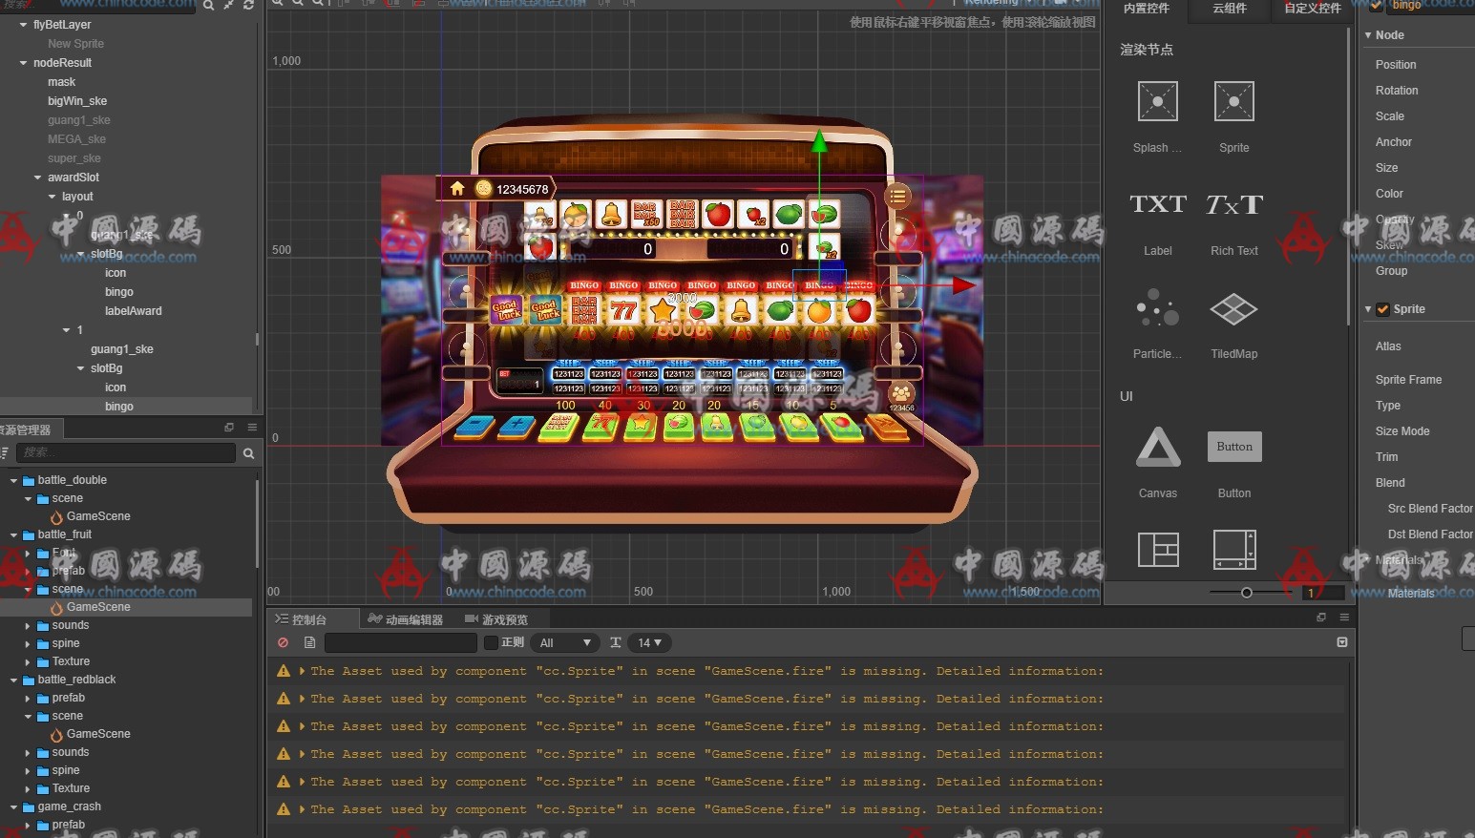Click the Splash Sprite node icon
This screenshot has width=1475, height=838.
[1157, 102]
